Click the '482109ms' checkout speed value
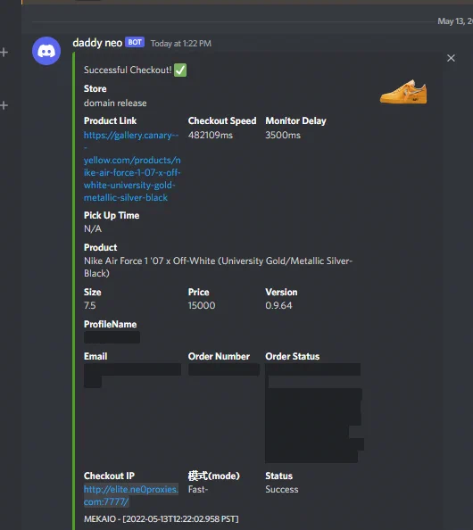Screen dimensions: 473x530 (211, 136)
